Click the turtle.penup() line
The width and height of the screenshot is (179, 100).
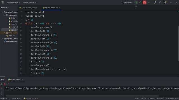click(40, 66)
